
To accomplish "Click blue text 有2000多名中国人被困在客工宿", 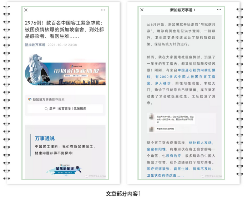I will click(185, 77).
